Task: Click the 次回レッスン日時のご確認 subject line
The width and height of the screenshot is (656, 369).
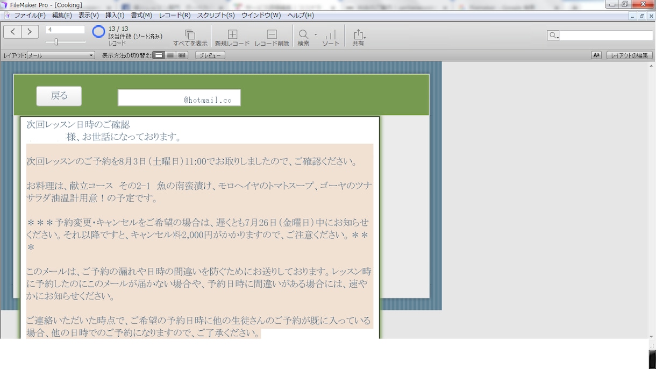Action: click(79, 124)
